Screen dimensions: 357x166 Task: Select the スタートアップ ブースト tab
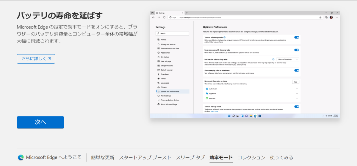click(145, 157)
